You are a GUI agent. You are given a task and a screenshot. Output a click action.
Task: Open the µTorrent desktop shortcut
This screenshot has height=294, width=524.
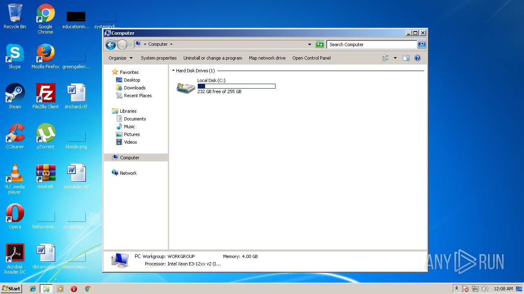pyautogui.click(x=45, y=136)
